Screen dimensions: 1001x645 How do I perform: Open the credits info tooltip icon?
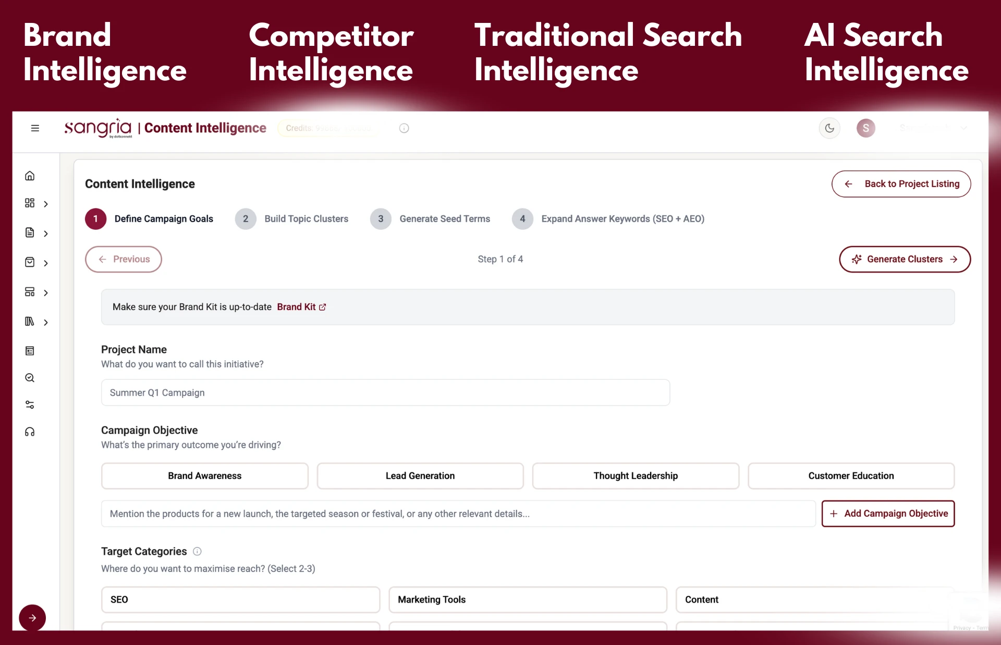click(405, 128)
